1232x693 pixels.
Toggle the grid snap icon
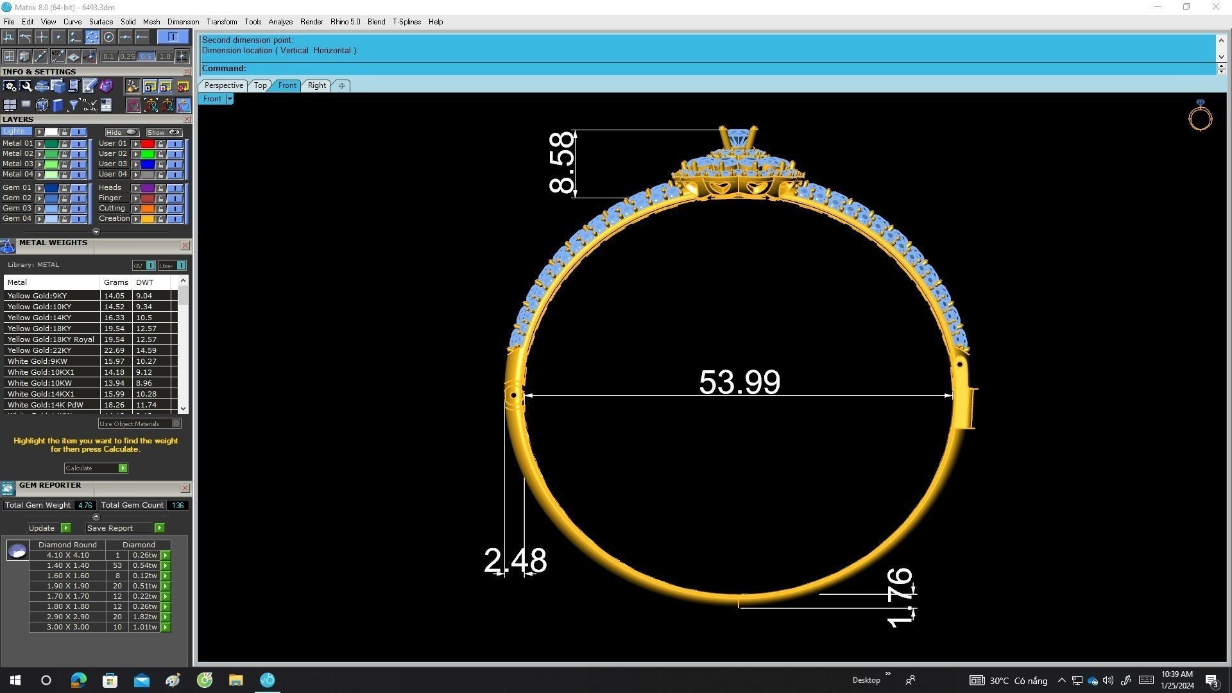click(182, 56)
